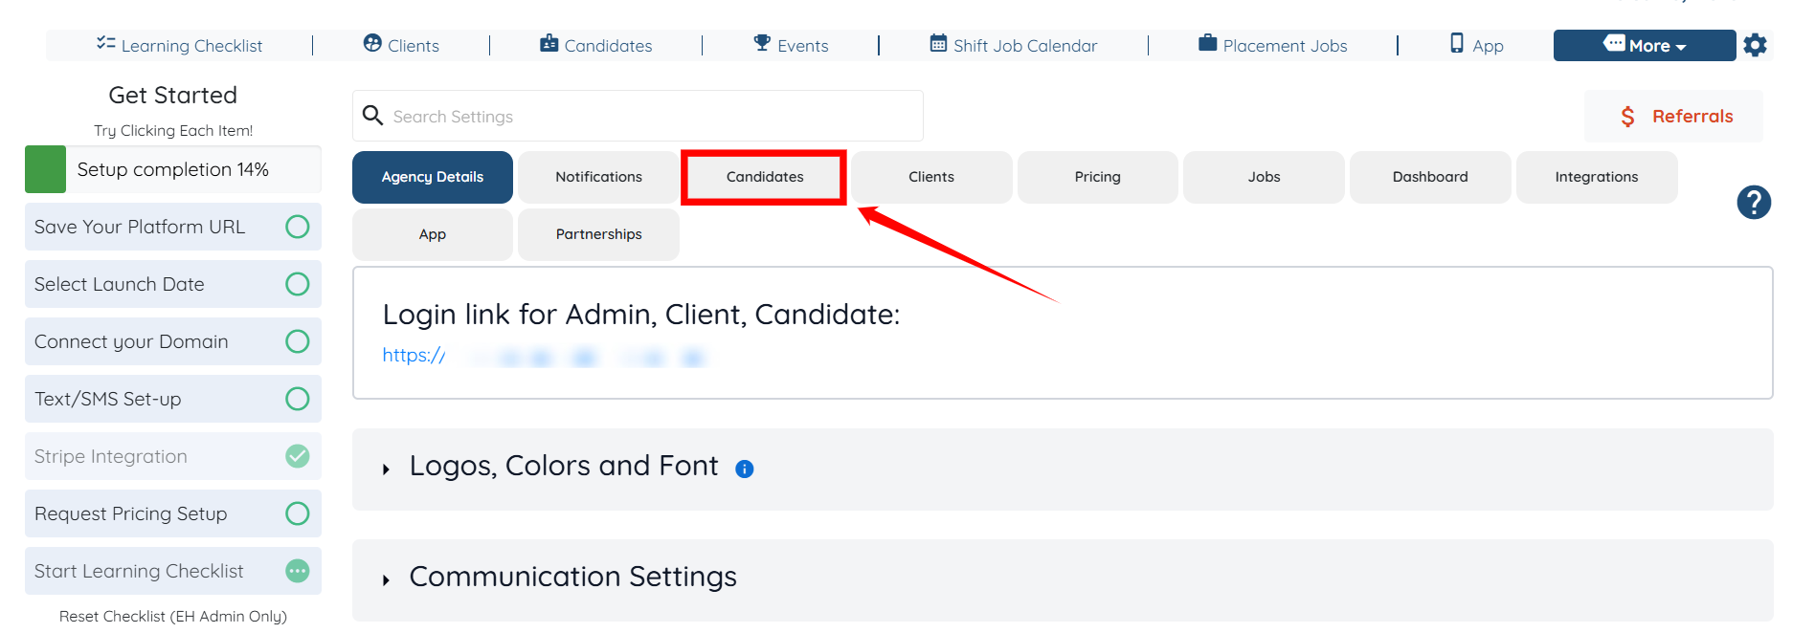Click the settings gear icon
The height and width of the screenshot is (633, 1815).
(1755, 45)
